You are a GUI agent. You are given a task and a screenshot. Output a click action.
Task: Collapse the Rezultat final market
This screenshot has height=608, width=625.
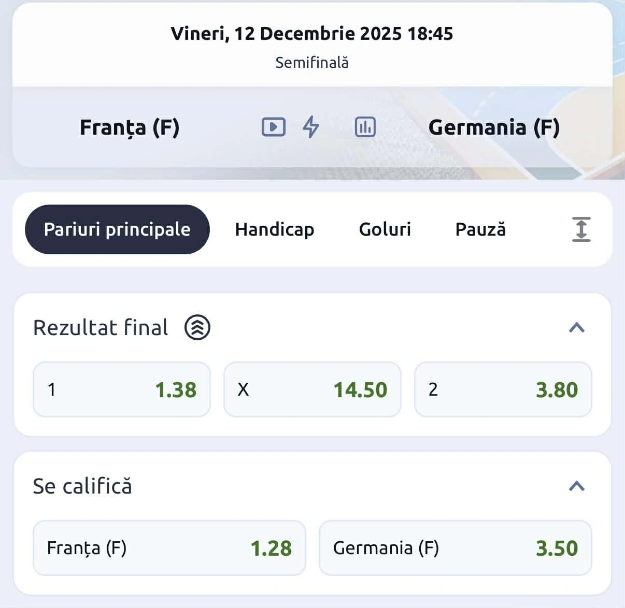577,327
